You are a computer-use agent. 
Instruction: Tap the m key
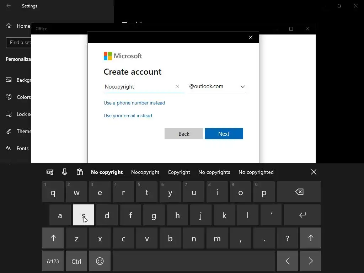pyautogui.click(x=217, y=238)
